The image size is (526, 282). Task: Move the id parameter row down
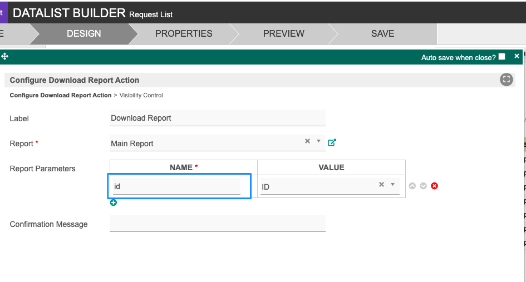coord(424,186)
